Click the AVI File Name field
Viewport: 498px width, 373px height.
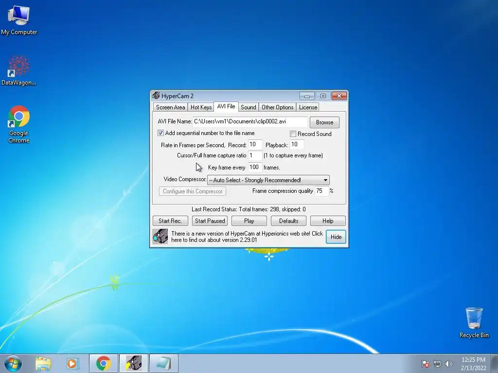pos(250,121)
